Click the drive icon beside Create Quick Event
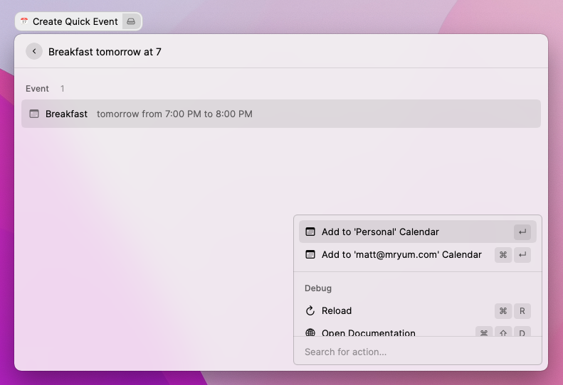This screenshot has width=563, height=385. pos(131,21)
